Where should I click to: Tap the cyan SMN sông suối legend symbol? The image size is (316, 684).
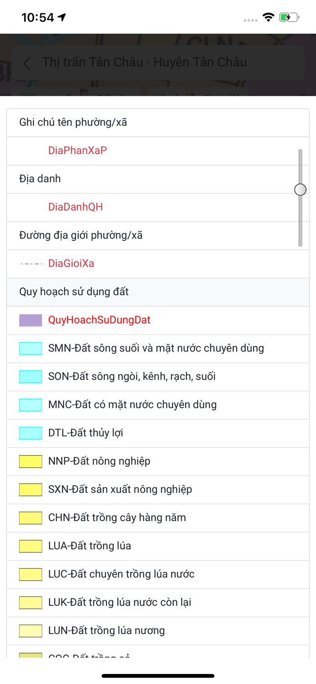30,348
